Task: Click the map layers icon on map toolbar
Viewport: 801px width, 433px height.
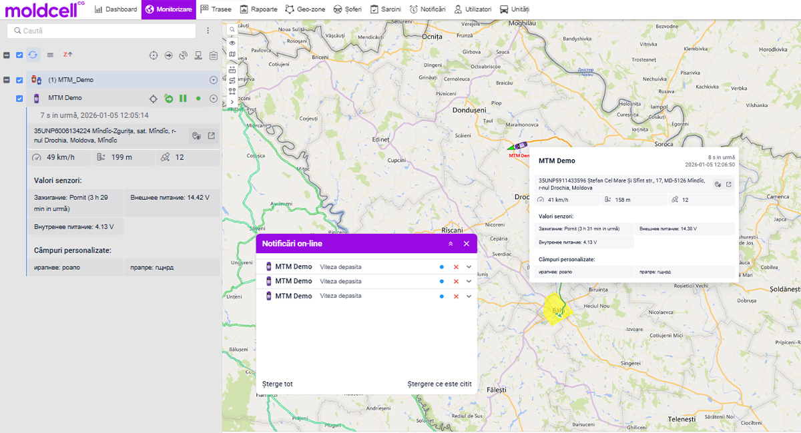Action: 232,55
